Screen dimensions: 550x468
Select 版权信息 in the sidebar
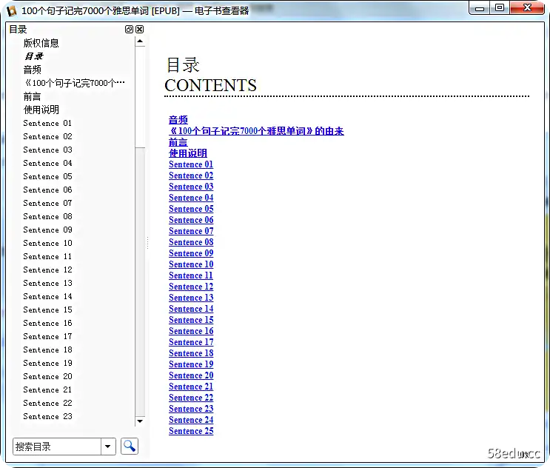(41, 43)
